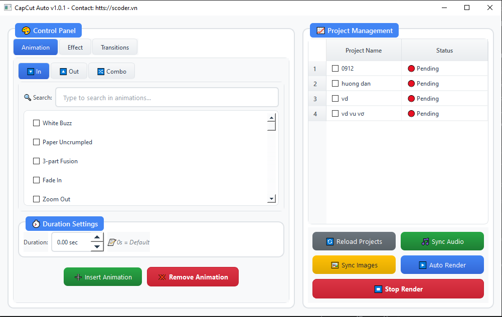
Task: Click the chart icon beside Project Management
Action: tap(320, 31)
